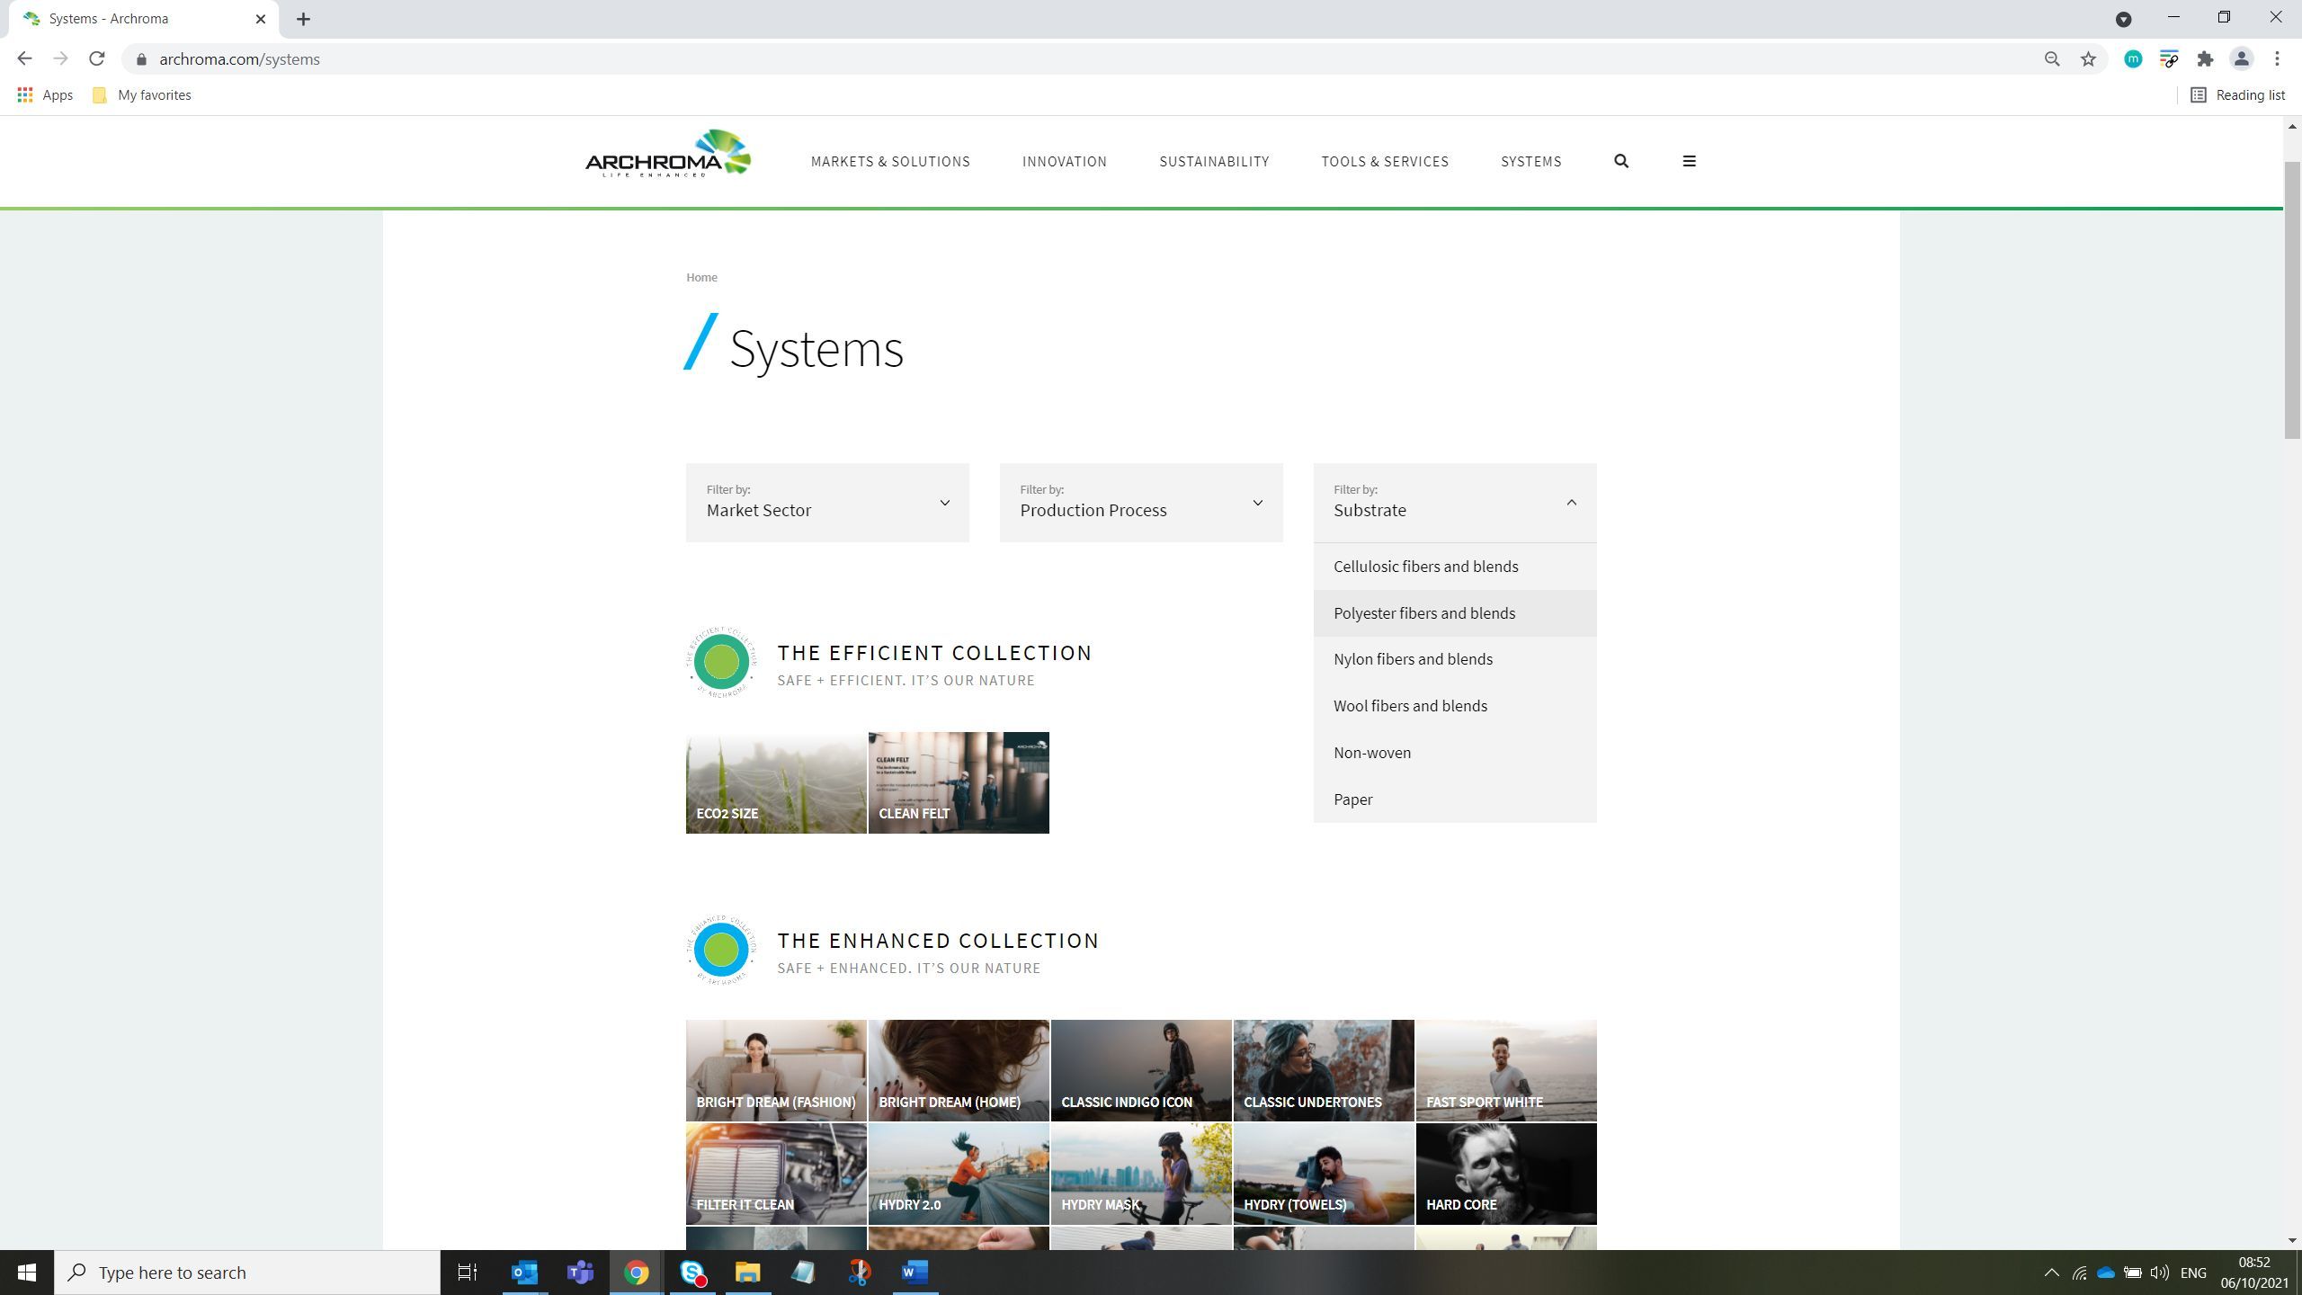This screenshot has width=2302, height=1295.
Task: Expand the Production Process filter dropdown
Action: (1141, 503)
